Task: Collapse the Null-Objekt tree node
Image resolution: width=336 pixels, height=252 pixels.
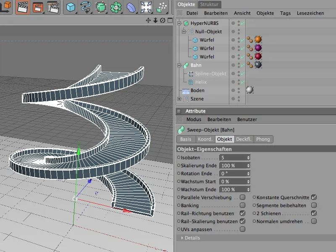Action: [x=184, y=32]
